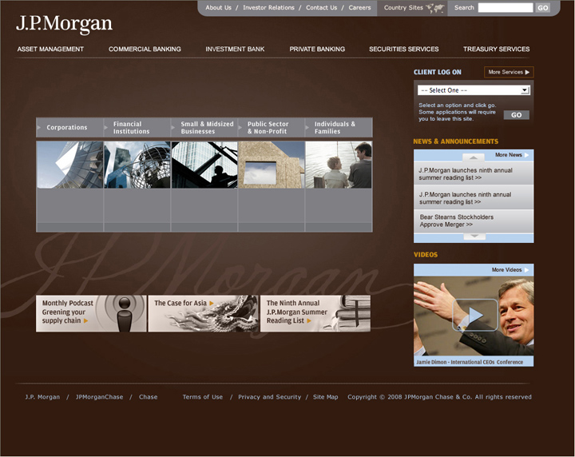Go to Investor Relations
Image resolution: width=575 pixels, height=457 pixels.
click(269, 8)
